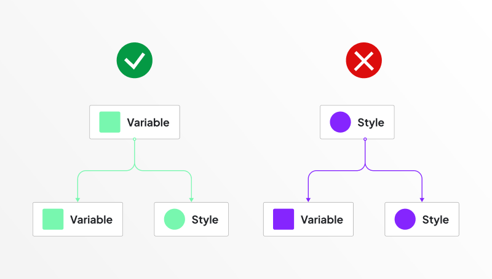Click the green circle in Style box
The width and height of the screenshot is (492, 279).
[x=175, y=219]
